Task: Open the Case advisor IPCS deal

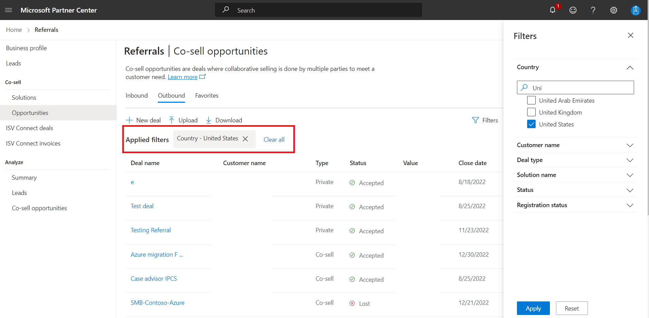Action: (x=154, y=279)
